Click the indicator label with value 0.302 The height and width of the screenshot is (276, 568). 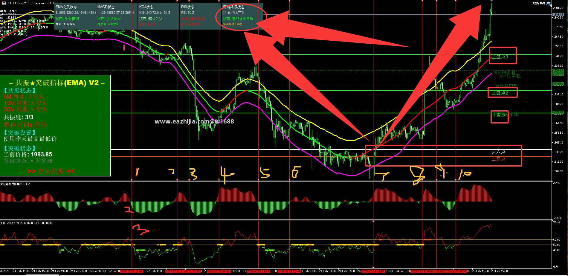[15, 184]
